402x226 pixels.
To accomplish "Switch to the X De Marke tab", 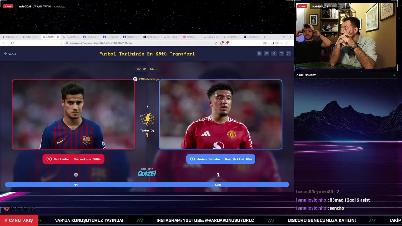I will [x=152, y=37].
